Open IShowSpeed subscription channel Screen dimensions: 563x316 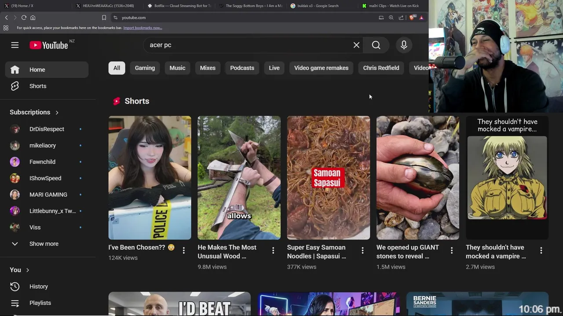click(47, 178)
